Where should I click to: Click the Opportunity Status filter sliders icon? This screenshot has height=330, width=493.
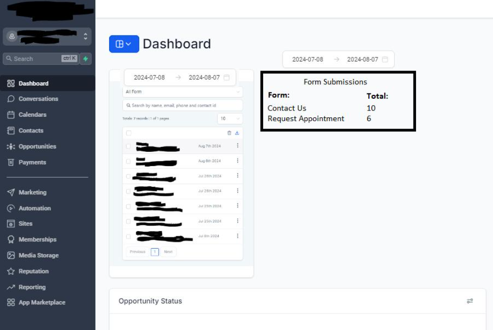470,301
